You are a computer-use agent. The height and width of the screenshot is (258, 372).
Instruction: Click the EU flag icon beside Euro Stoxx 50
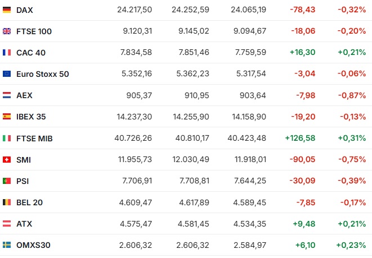[x=7, y=74]
